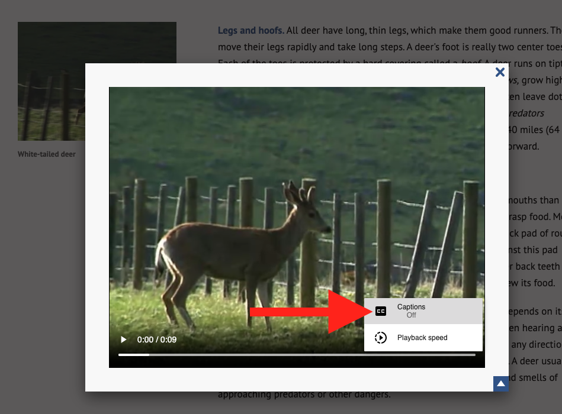Seek using the video progress bar
562x414 pixels.
tap(297, 355)
